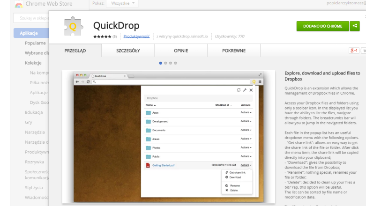The image size is (366, 206).
Task: Click the store search field
Action: coord(31,18)
